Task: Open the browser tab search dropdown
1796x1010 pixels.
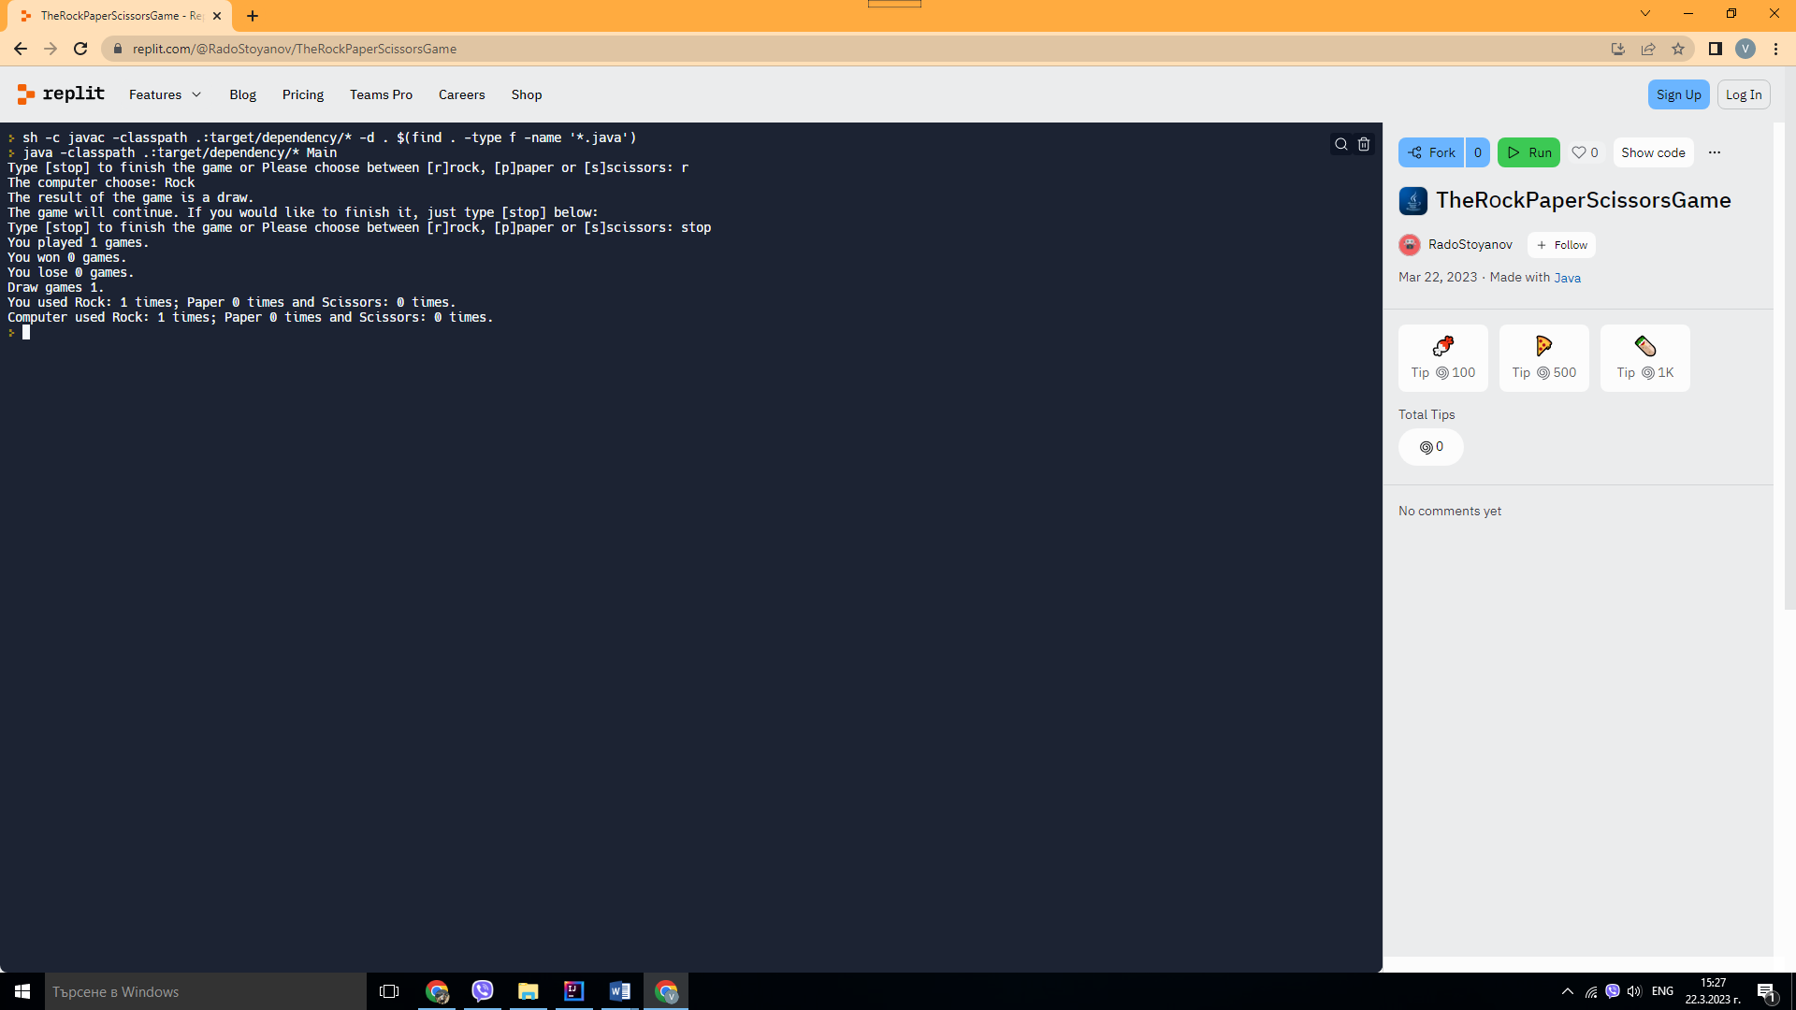Action: point(1644,13)
